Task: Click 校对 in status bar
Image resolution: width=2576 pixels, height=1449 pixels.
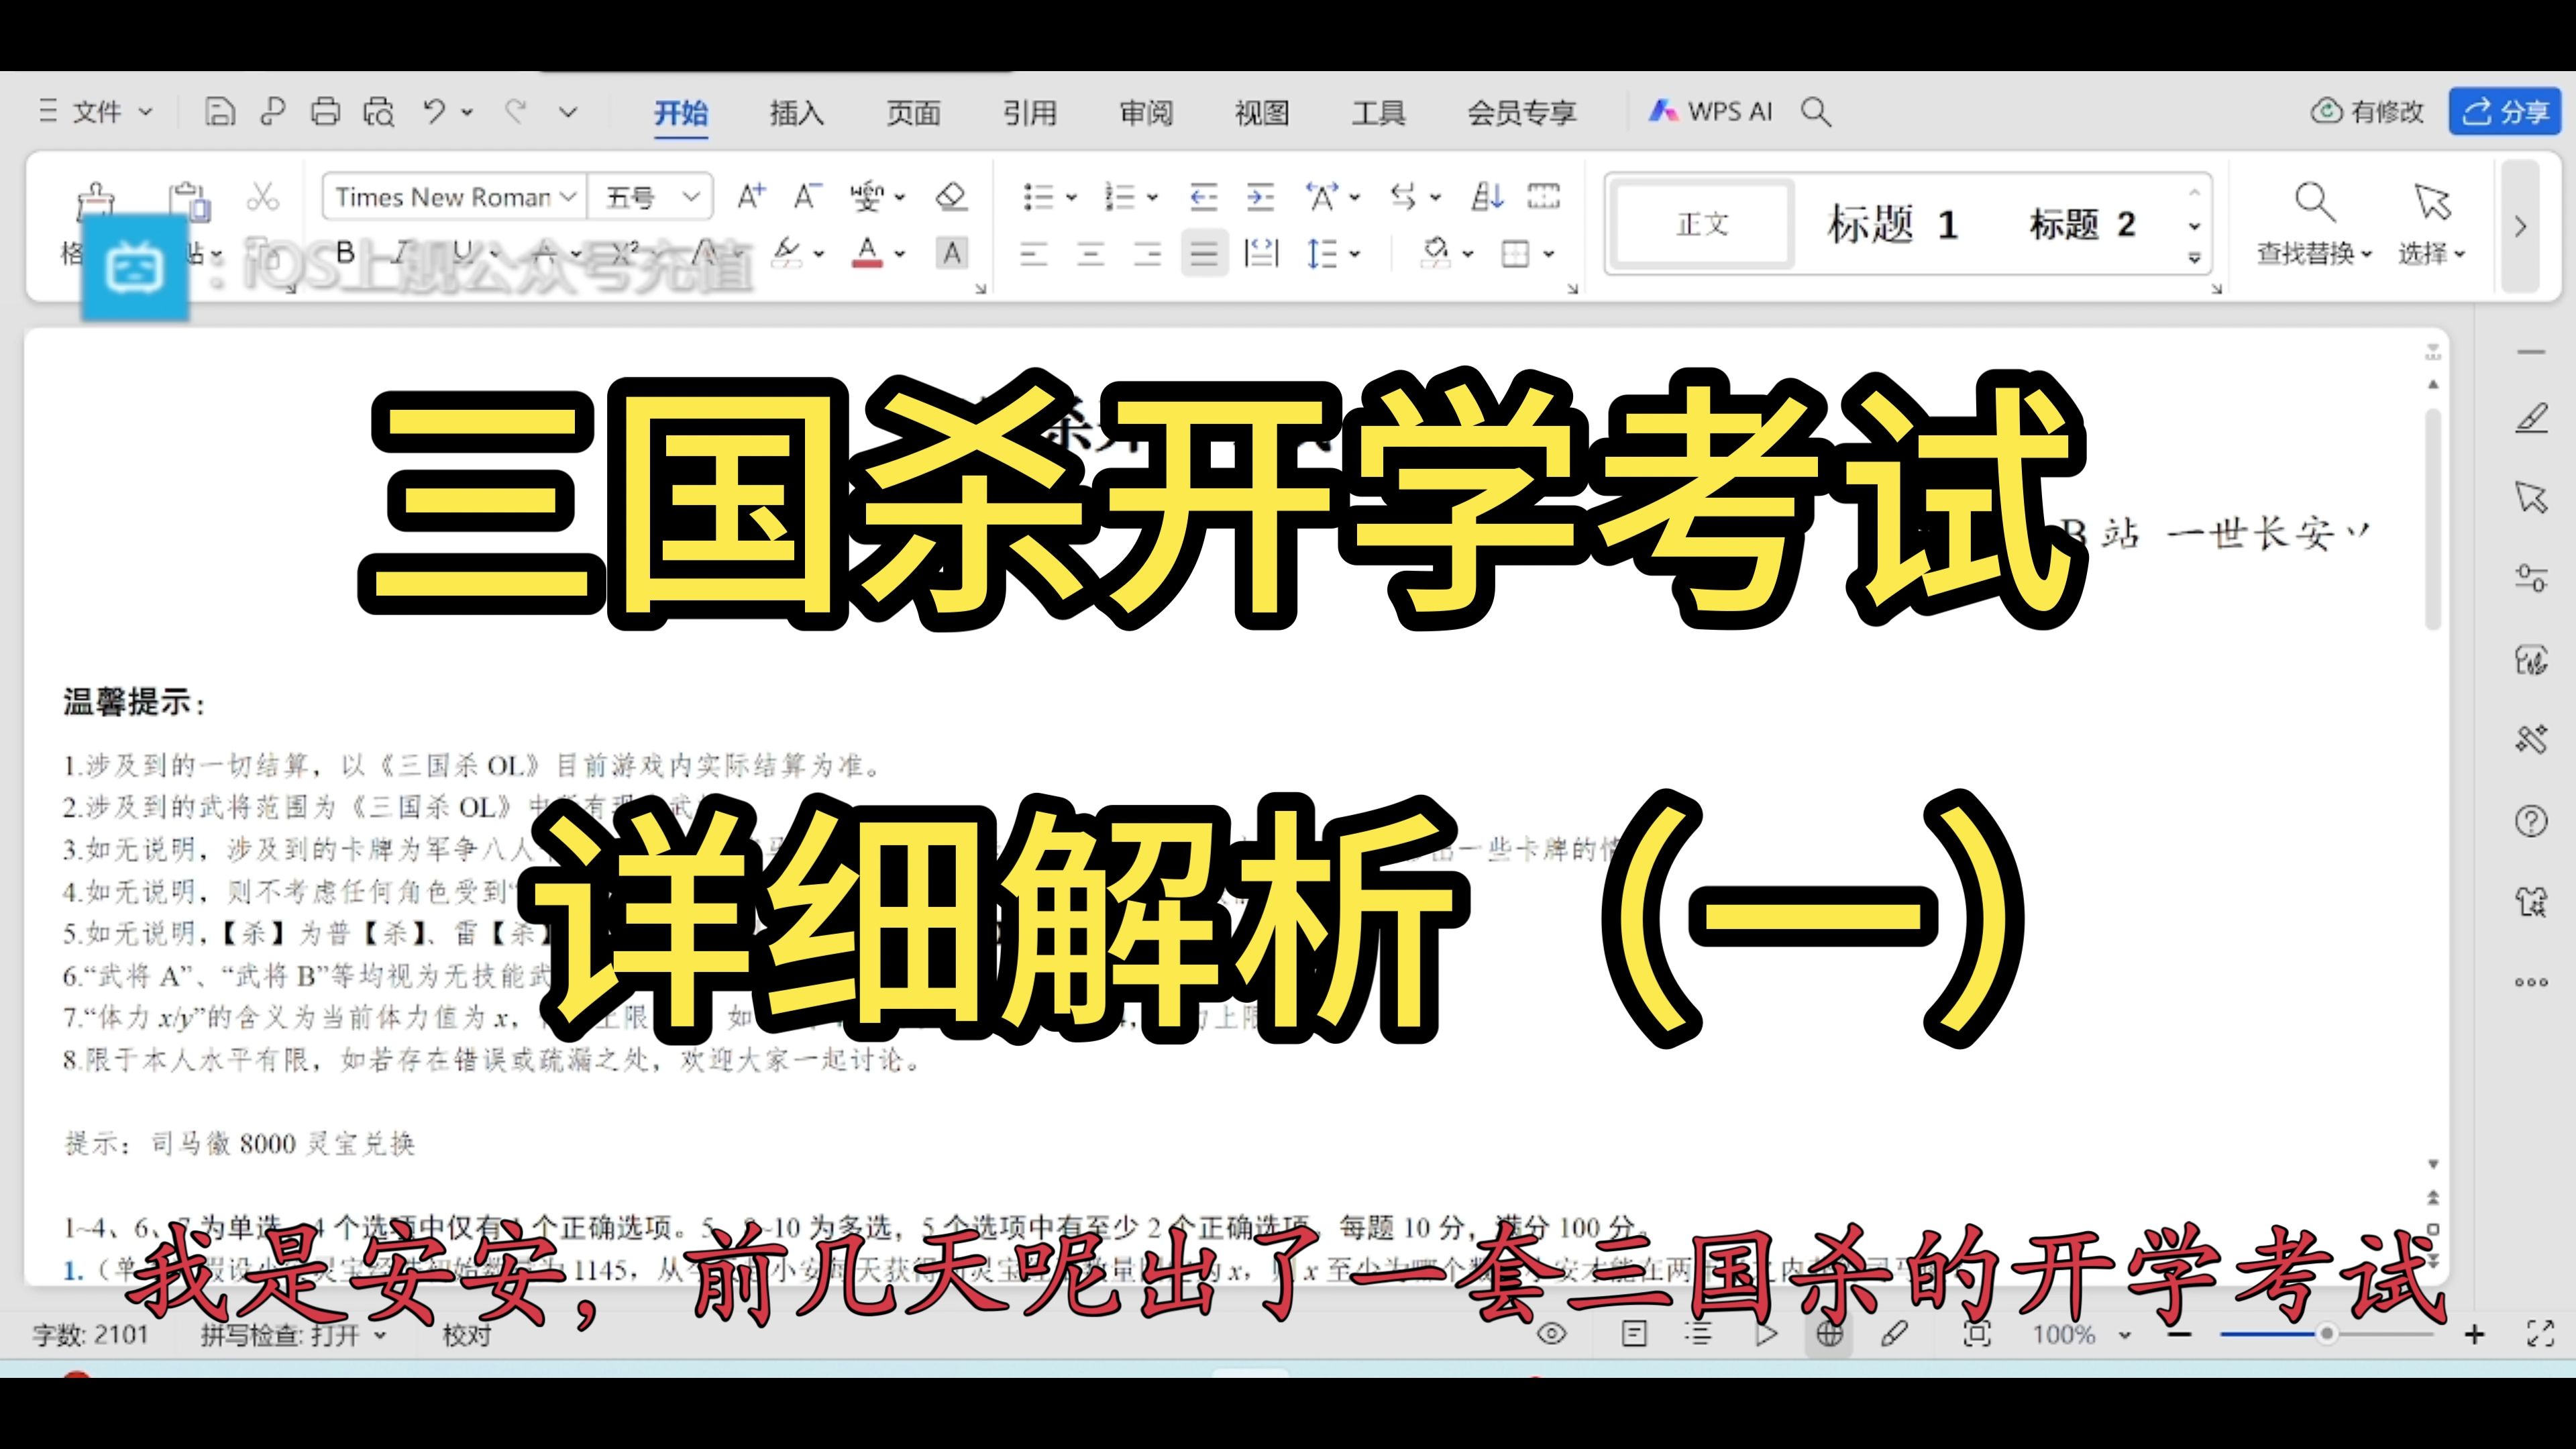Action: pyautogui.click(x=467, y=1335)
